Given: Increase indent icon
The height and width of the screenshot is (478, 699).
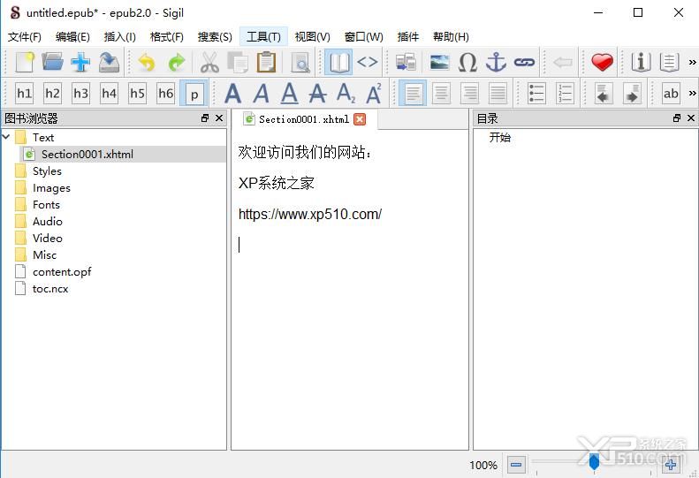Looking at the screenshot, I should pos(632,93).
